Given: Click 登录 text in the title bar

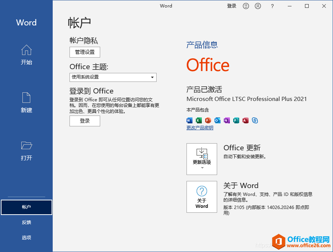Looking at the screenshot, I should [231, 6].
